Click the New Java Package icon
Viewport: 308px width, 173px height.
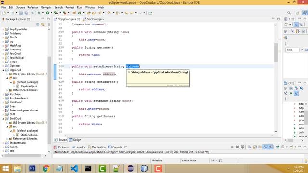pyautogui.click(x=74, y=13)
